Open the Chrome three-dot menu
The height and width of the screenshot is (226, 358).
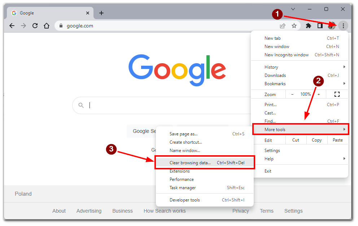(x=343, y=26)
